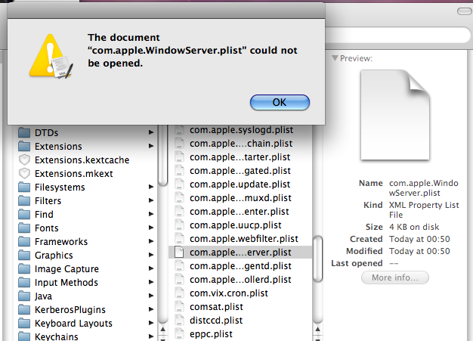Click the toolbar toggle pill button
This screenshot has width=473, height=341.
465,11
